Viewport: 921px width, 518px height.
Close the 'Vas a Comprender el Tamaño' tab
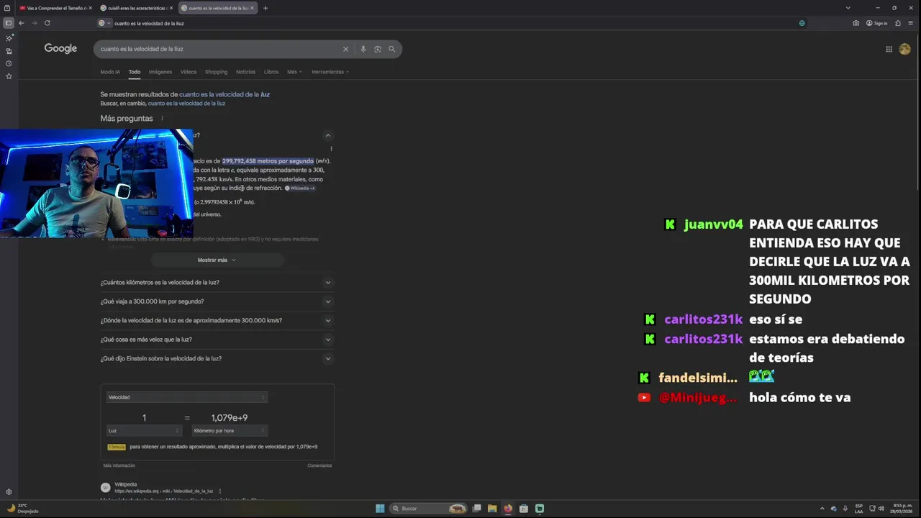pos(91,8)
